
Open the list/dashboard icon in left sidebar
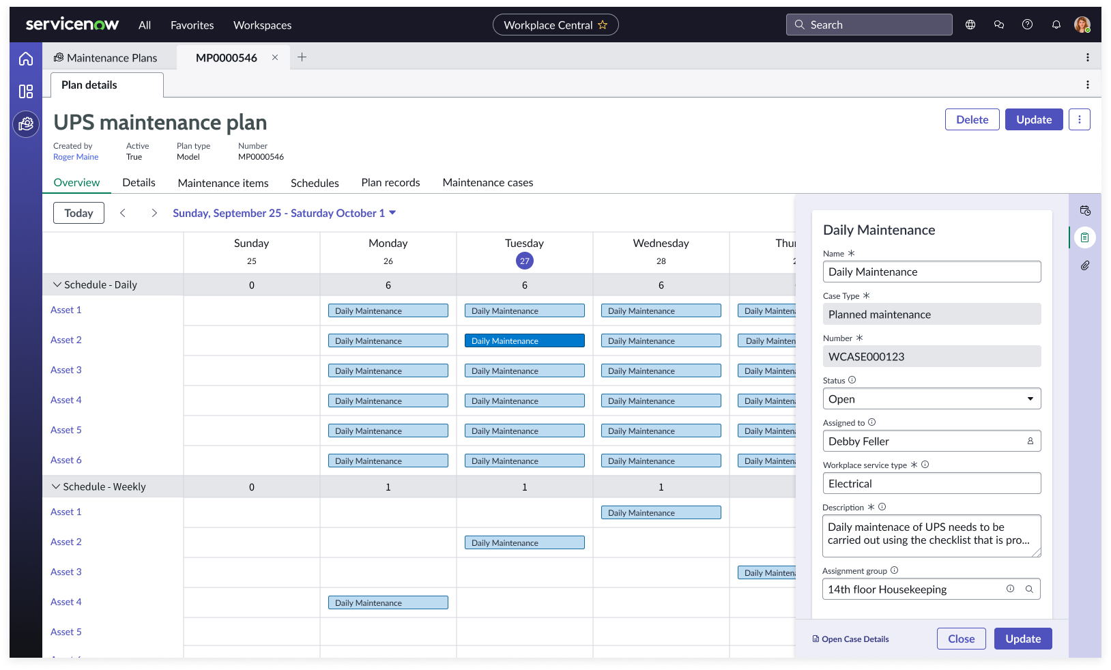(x=26, y=91)
